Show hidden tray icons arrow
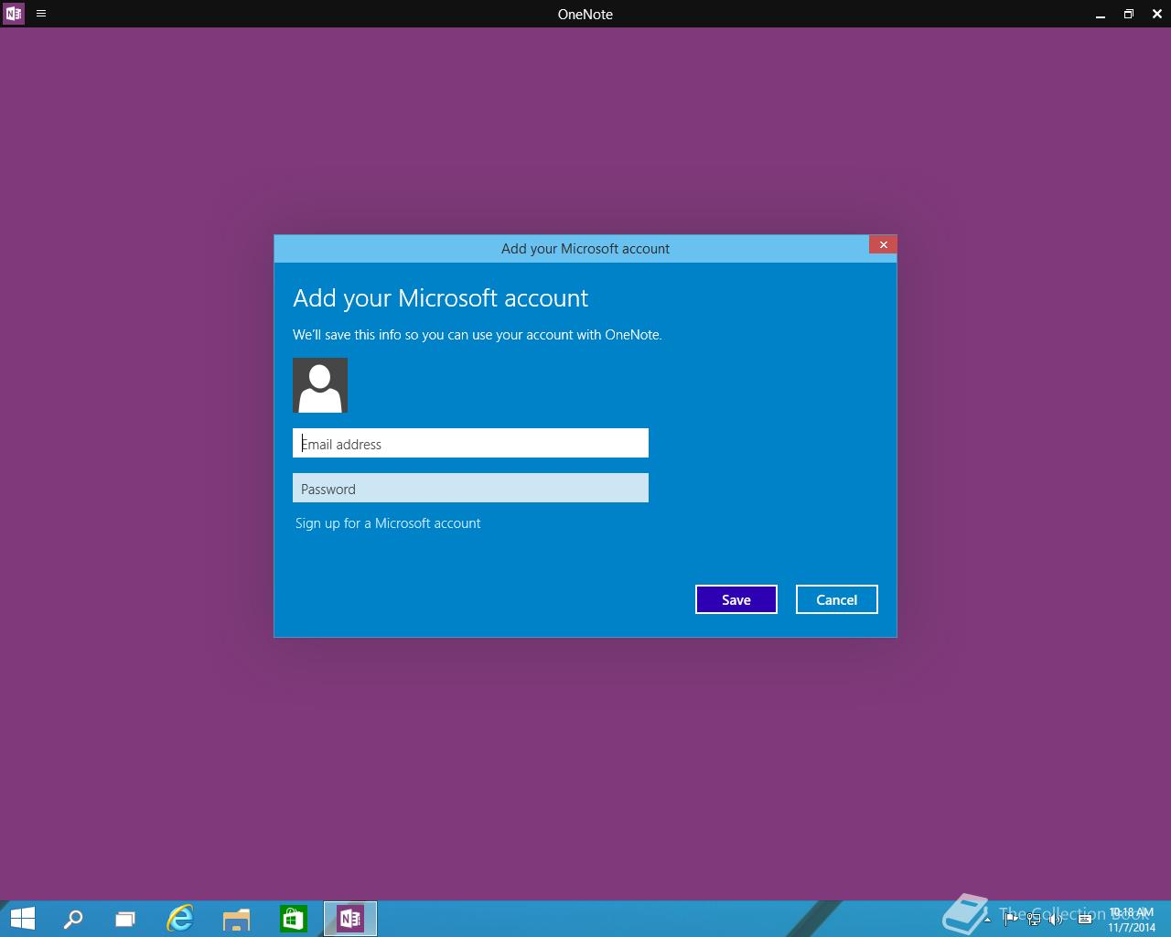The width and height of the screenshot is (1171, 937). point(987,920)
